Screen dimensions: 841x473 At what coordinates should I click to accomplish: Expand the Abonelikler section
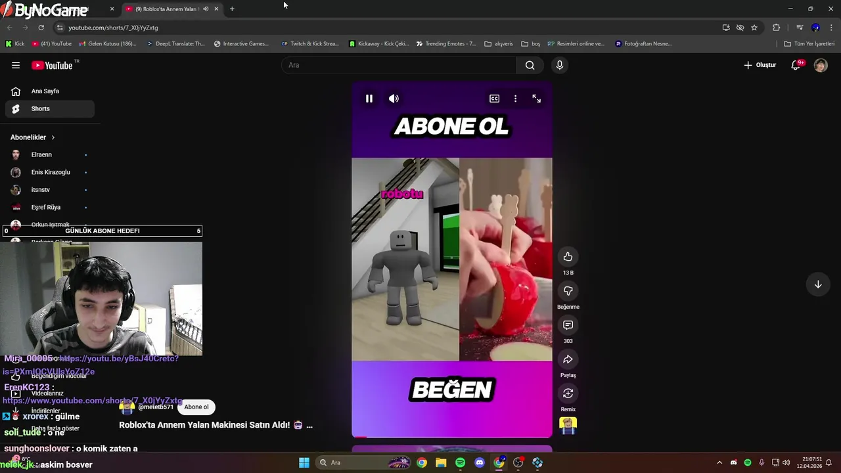coord(33,137)
